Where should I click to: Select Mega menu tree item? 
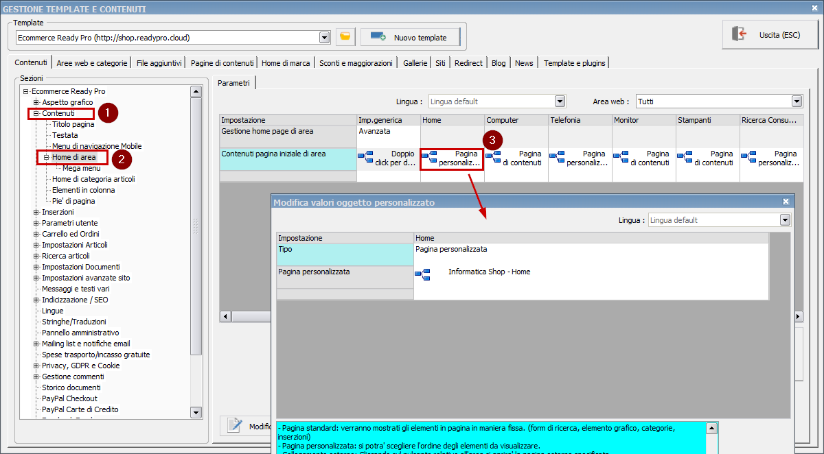(82, 168)
